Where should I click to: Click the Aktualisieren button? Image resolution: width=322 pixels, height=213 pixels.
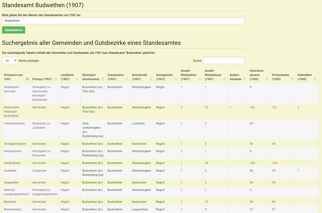point(13,30)
